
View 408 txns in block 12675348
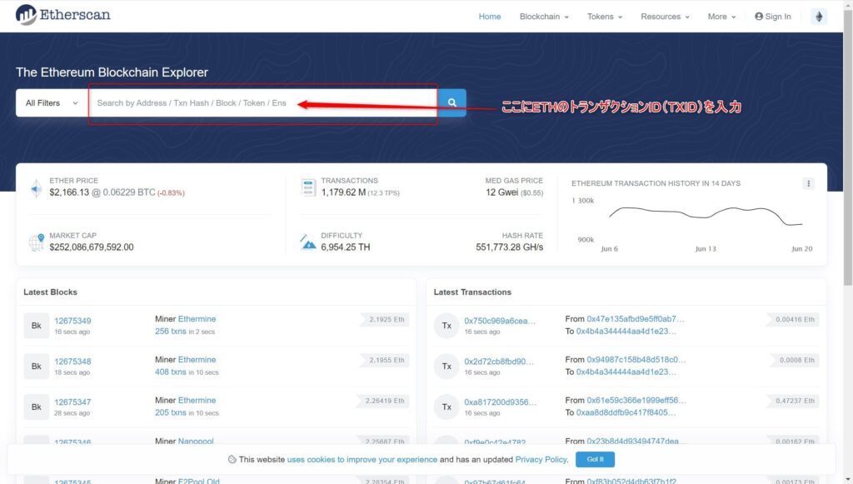170,372
